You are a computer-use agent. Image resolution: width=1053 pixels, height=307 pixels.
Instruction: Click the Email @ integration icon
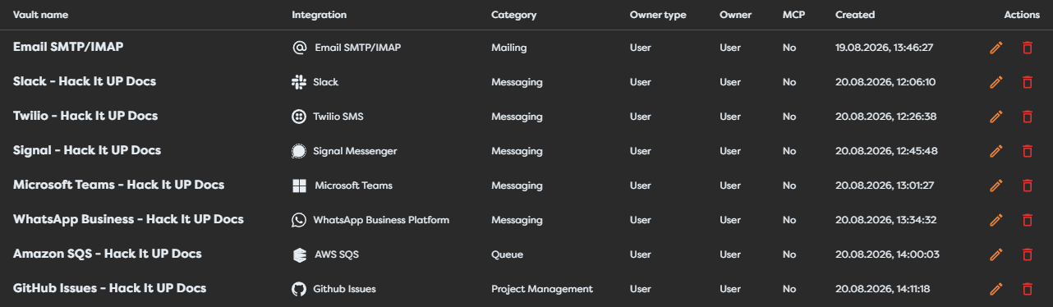click(x=300, y=48)
